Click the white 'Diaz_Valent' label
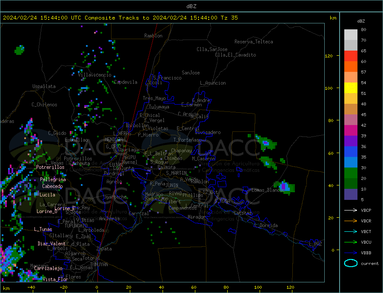Image resolution: width=383 pixels, height=293 pixels. point(51,244)
